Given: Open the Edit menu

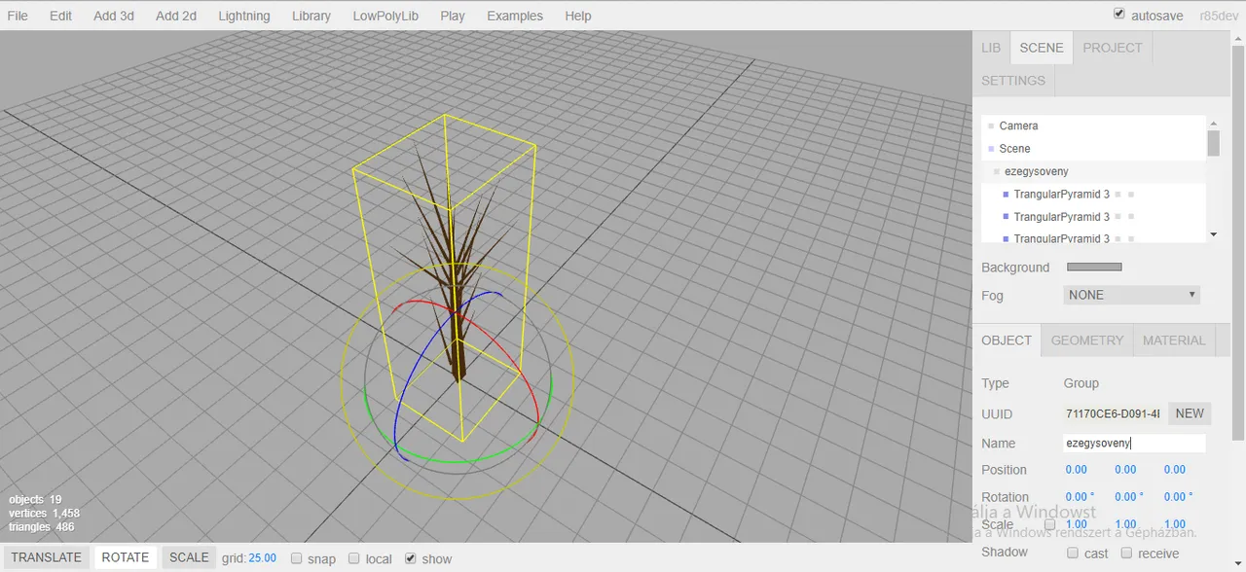Looking at the screenshot, I should [x=60, y=16].
